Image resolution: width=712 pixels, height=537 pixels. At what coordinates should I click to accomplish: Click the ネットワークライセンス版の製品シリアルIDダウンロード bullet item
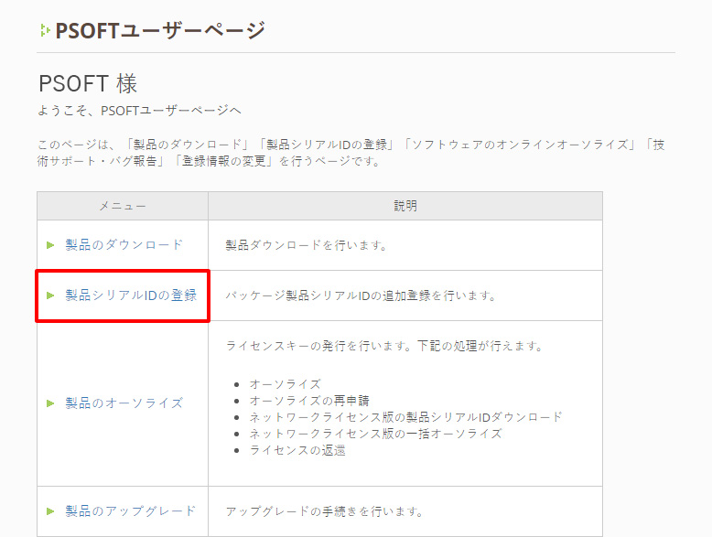coord(405,417)
